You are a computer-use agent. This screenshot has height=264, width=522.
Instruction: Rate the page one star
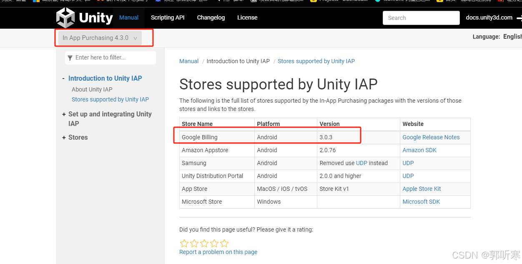(x=184, y=243)
